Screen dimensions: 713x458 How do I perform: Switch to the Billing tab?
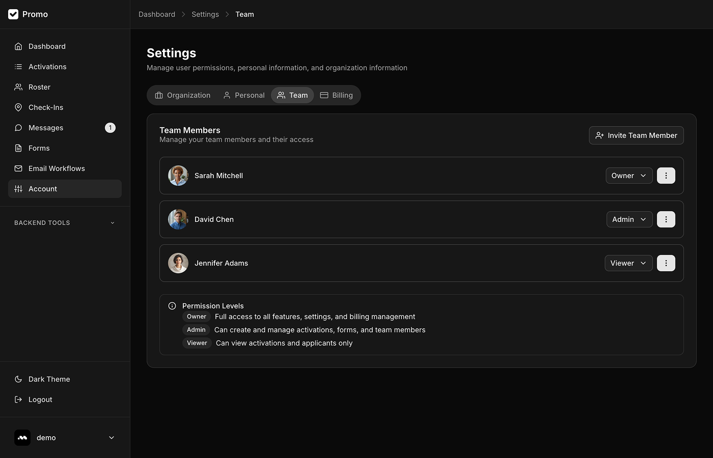point(336,95)
